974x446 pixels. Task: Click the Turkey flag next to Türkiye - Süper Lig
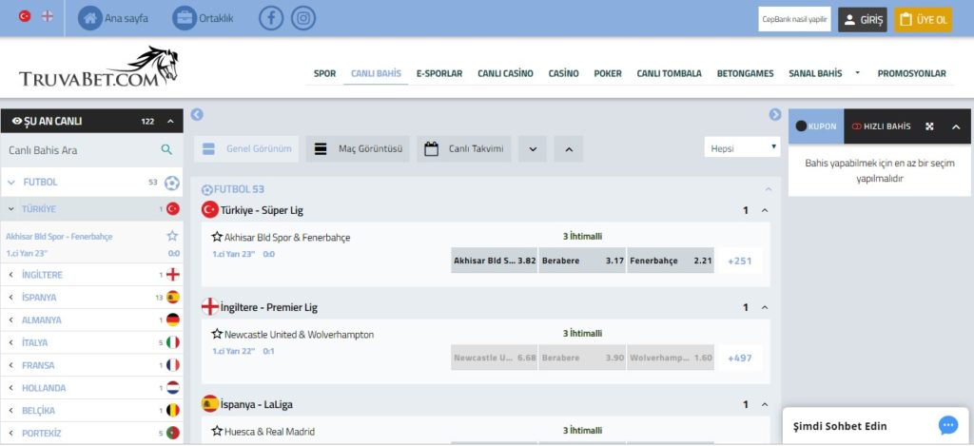coord(210,210)
